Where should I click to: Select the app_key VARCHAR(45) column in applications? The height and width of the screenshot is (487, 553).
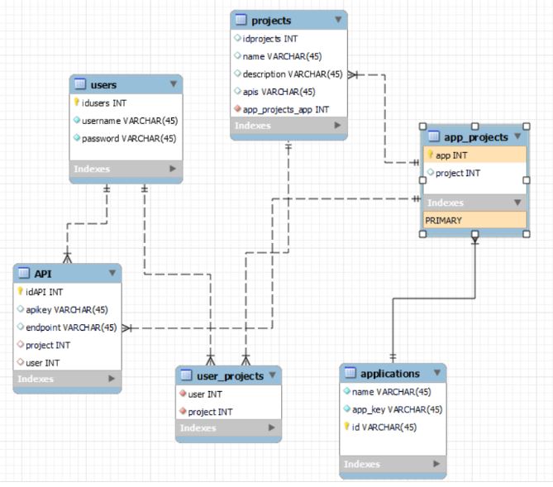pos(392,409)
